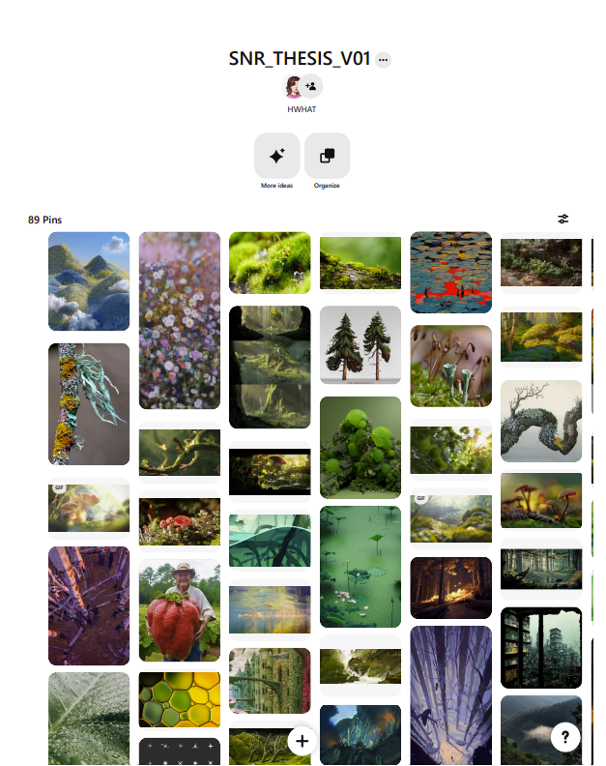Open the lichen-covered branch pin

(x=89, y=404)
